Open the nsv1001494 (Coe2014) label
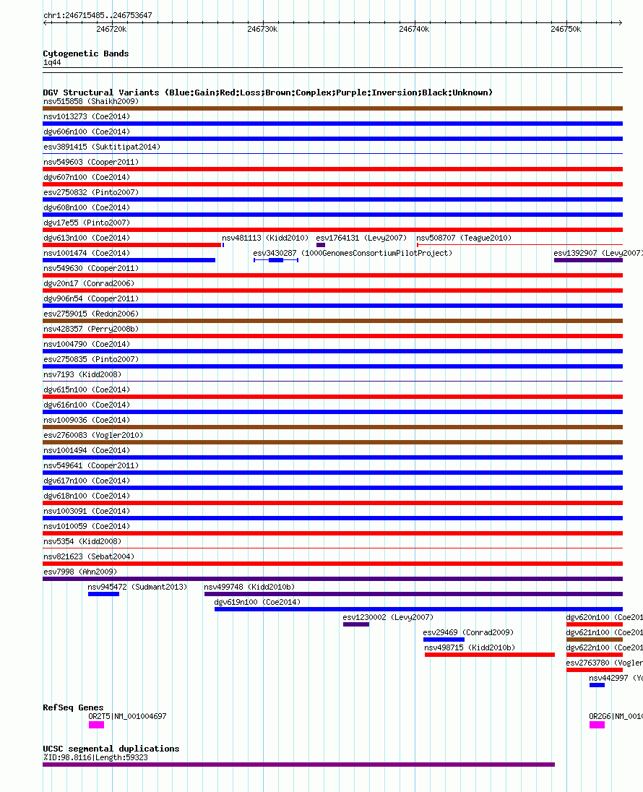The image size is (643, 792). click(87, 450)
